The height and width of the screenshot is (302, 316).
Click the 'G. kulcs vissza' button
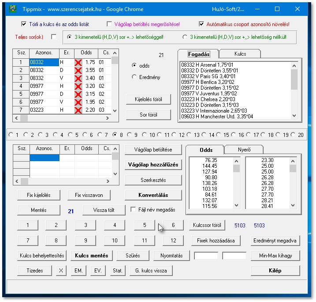(151, 271)
